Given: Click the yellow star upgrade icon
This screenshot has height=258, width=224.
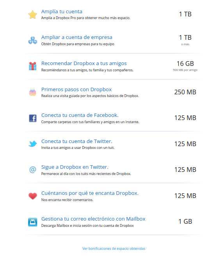Looking at the screenshot, I should click(33, 14).
